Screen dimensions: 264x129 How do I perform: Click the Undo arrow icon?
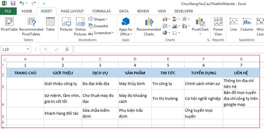pyautogui.click(x=22, y=3)
